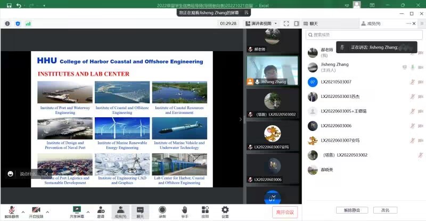This screenshot has height=221, width=426.
Task: Click the Share Screen (共享屏幕) icon
Action: click(77, 211)
